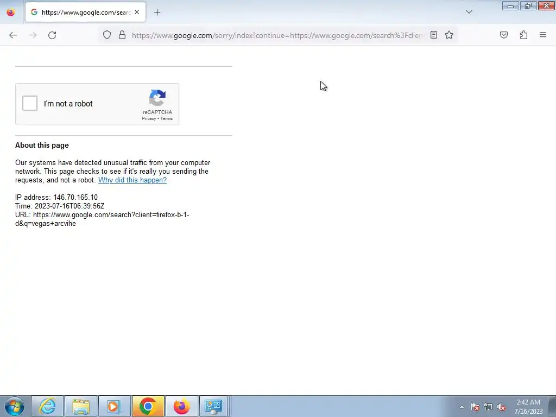
Task: Open the Action Center flag icon
Action: point(475,407)
